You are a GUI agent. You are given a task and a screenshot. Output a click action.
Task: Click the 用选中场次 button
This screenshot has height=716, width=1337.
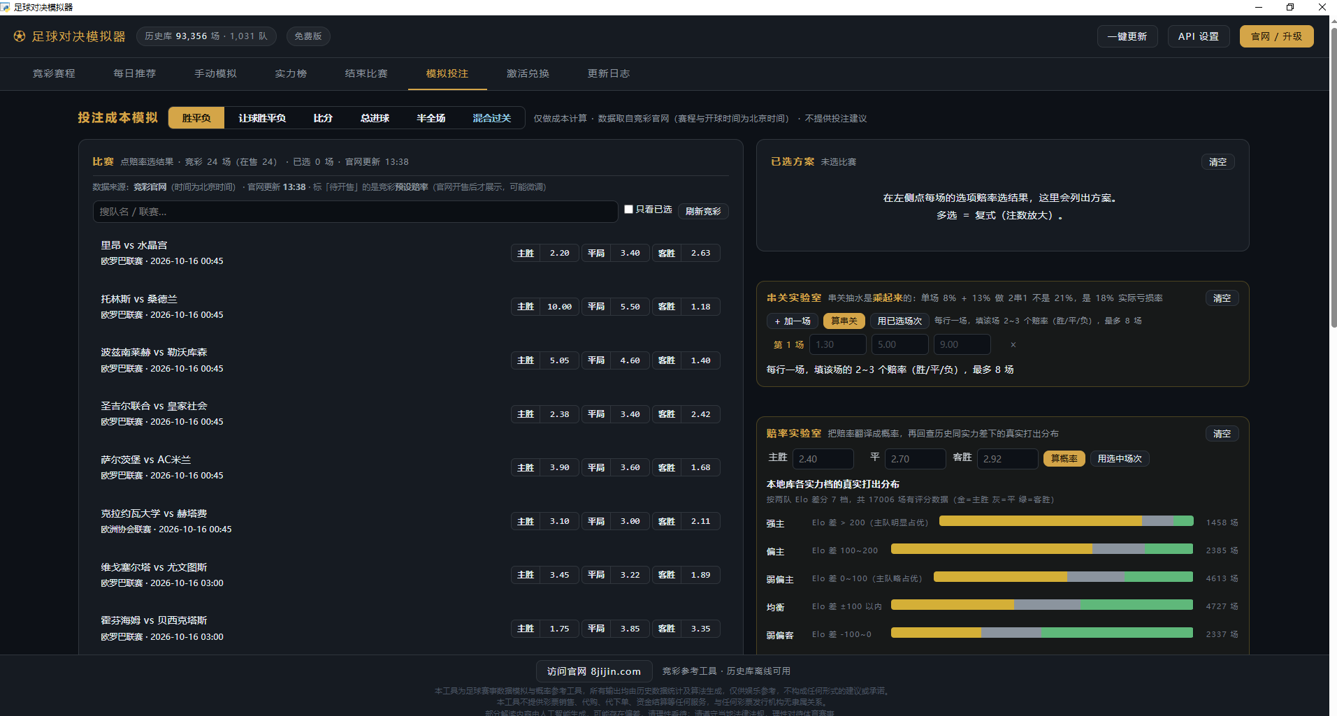[1120, 458]
